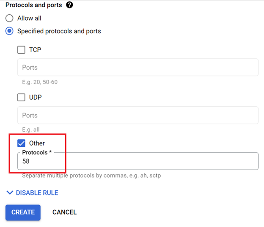Uncheck the Other protocols checkbox
The image size is (264, 227).
[21, 143]
